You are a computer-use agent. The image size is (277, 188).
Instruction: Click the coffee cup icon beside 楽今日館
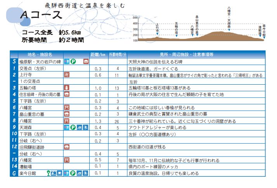click(x=59, y=173)
